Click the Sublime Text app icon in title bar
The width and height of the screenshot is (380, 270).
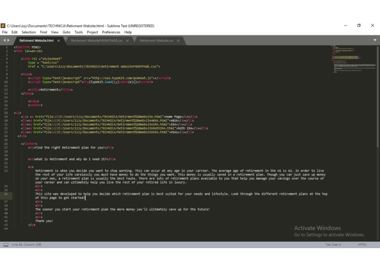[x=3, y=26]
